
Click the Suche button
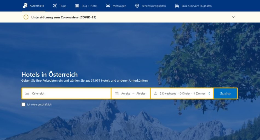tap(225, 93)
